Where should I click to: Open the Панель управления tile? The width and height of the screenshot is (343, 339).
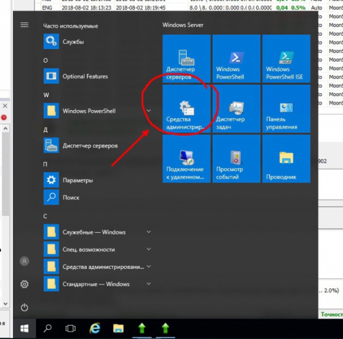click(285, 109)
